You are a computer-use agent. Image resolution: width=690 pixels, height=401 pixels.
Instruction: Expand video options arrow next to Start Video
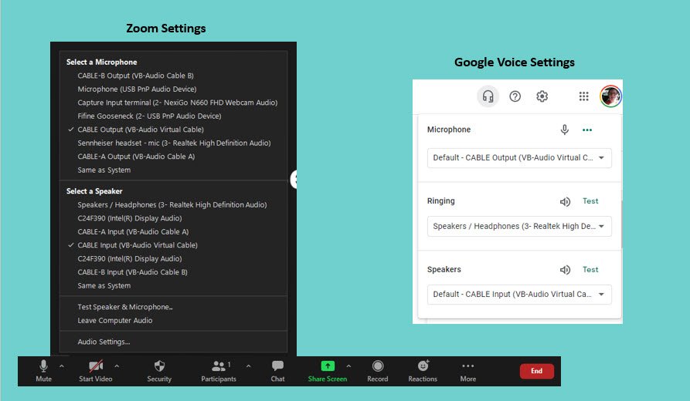click(117, 366)
